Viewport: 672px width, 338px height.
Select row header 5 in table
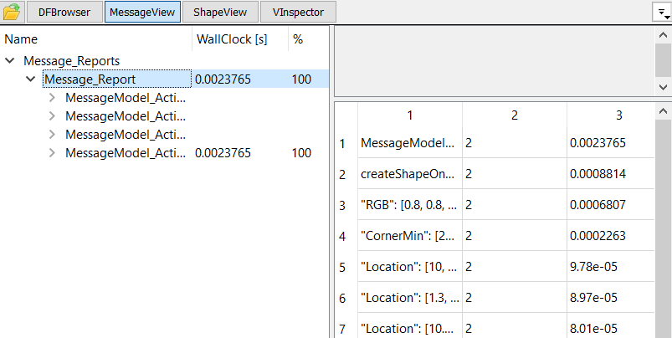point(342,267)
